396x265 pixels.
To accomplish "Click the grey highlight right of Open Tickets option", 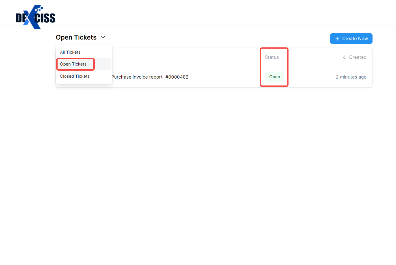I will (102, 64).
